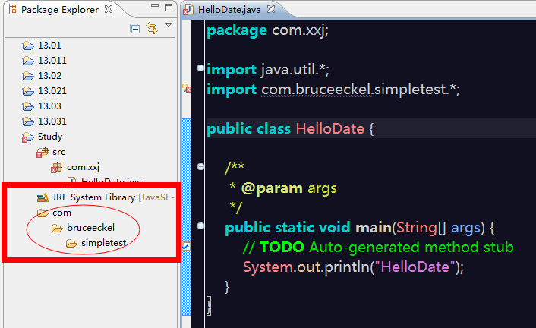Image resolution: width=536 pixels, height=328 pixels.
Task: Click the com folder in Study project
Action: (x=61, y=213)
